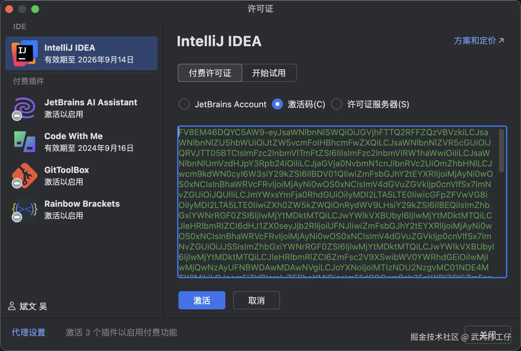Viewport: 521px width, 351px height.
Task: Open the 代理设置 link
Action: (x=29, y=332)
